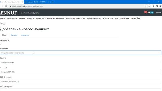
Task: Focus the SEO Title input field
Action: point(80,72)
